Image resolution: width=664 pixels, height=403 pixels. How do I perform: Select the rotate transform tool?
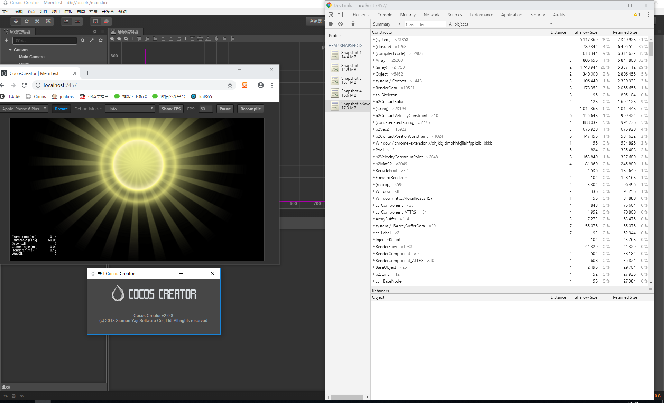pyautogui.click(x=27, y=21)
